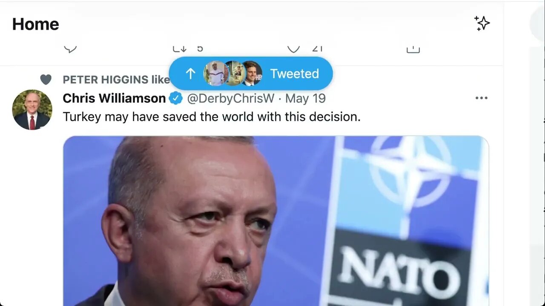The image size is (545, 306).
Task: Click the Tweeted label to load new tweets
Action: tap(294, 74)
